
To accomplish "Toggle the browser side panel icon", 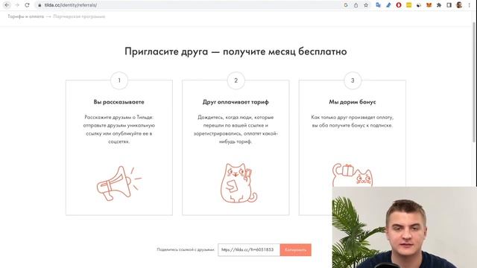I will (x=449, y=5).
